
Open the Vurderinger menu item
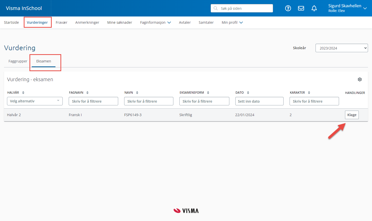(37, 22)
